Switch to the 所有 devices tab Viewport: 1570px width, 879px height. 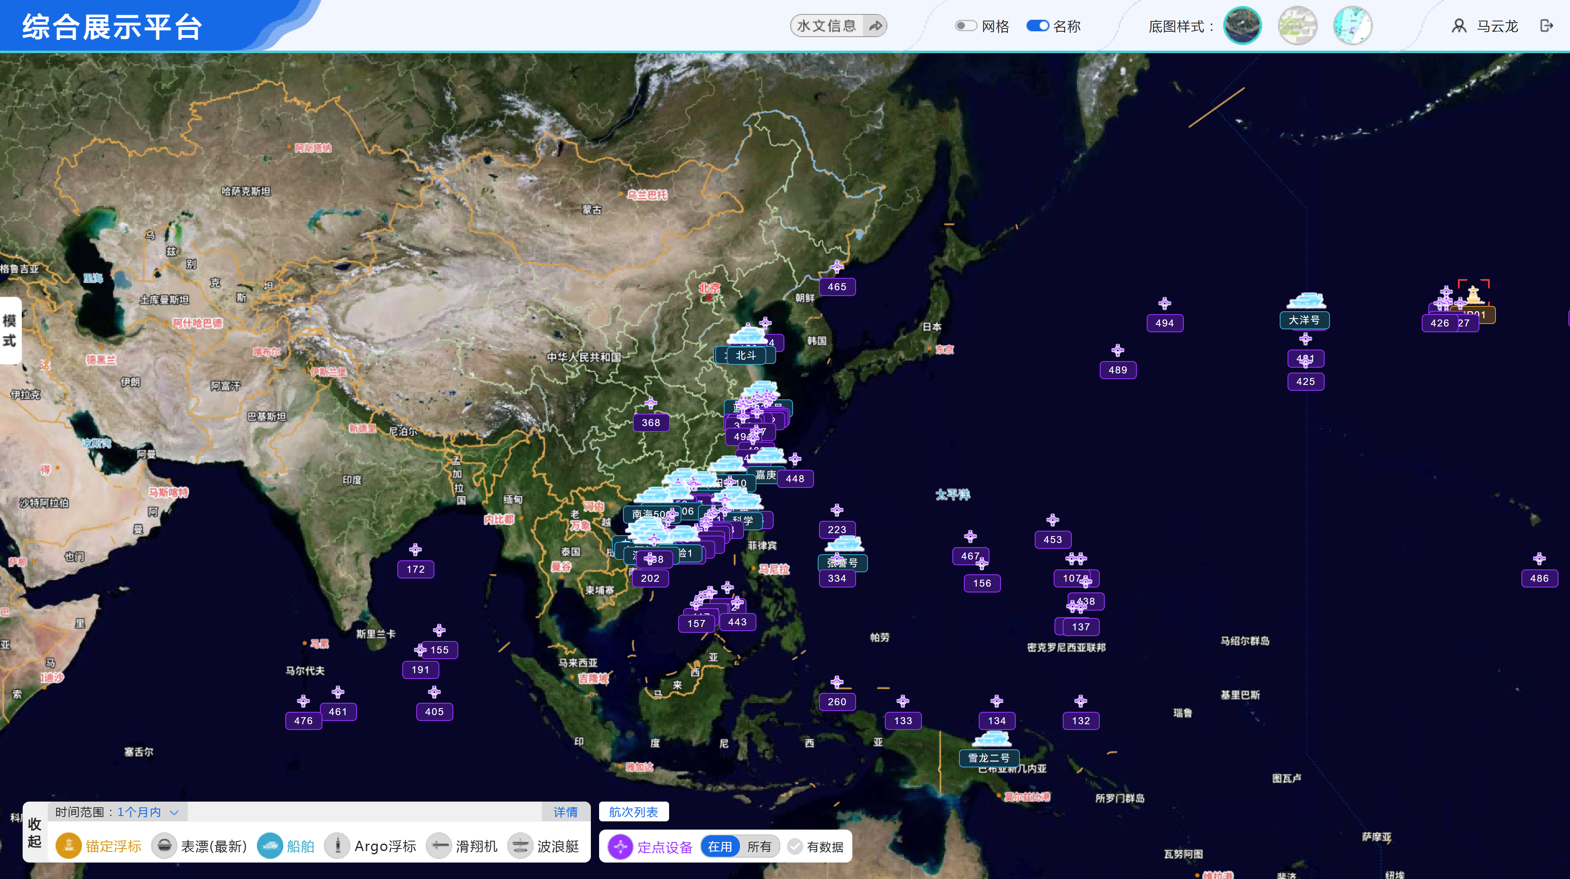759,847
